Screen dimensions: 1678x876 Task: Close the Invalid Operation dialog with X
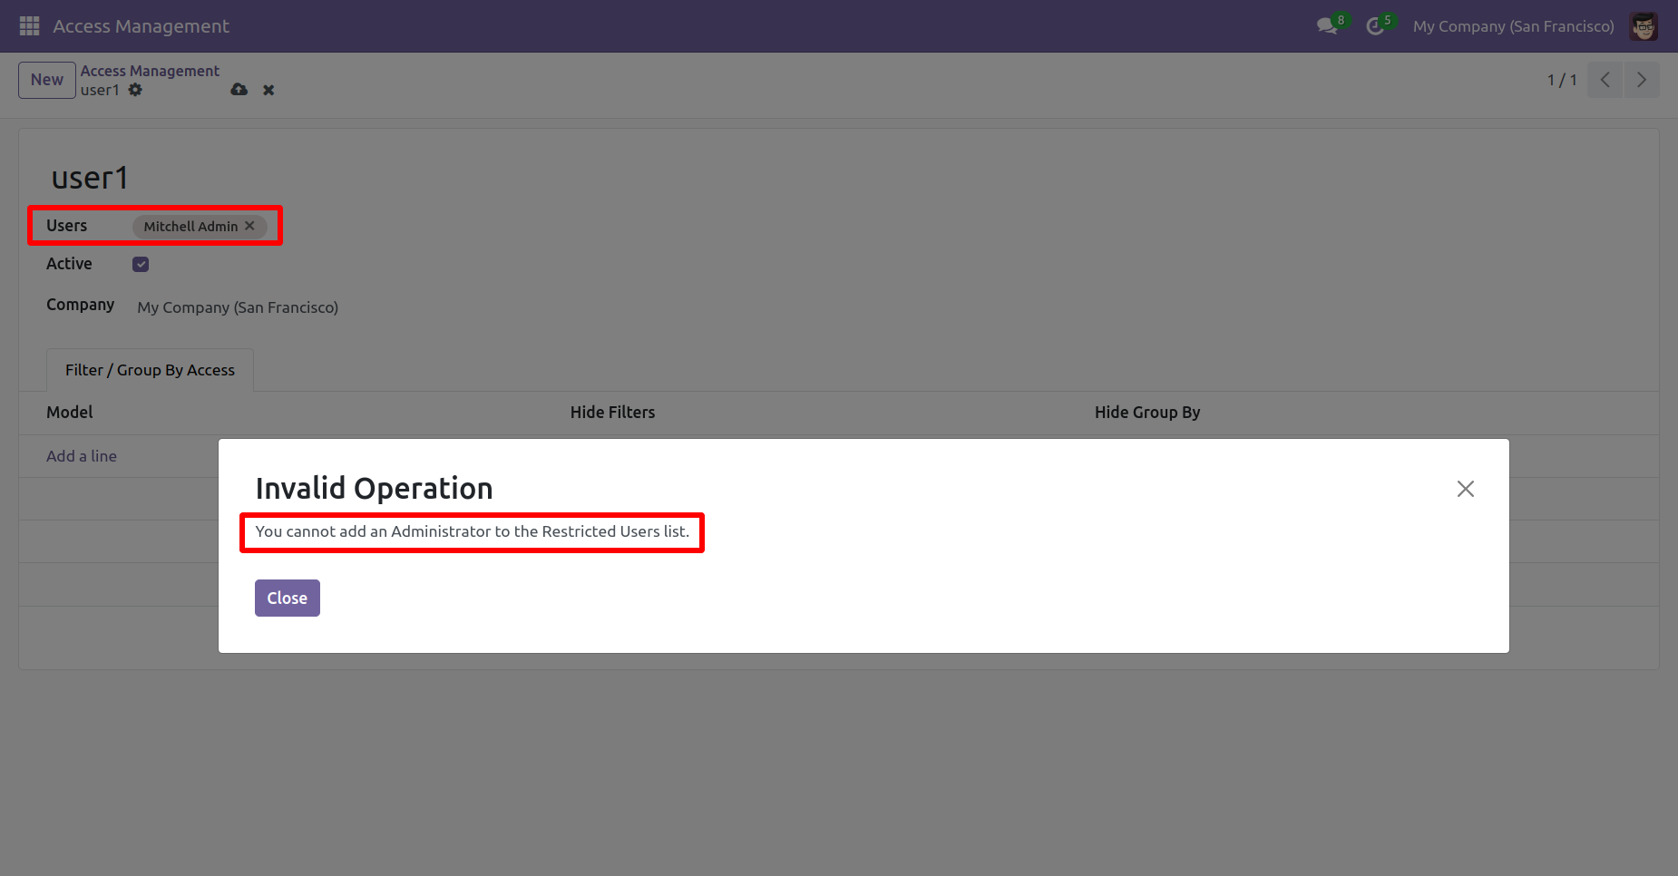click(x=1466, y=489)
